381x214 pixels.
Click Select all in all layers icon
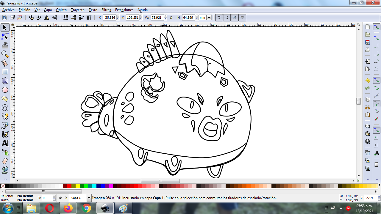pyautogui.click(x=12, y=18)
